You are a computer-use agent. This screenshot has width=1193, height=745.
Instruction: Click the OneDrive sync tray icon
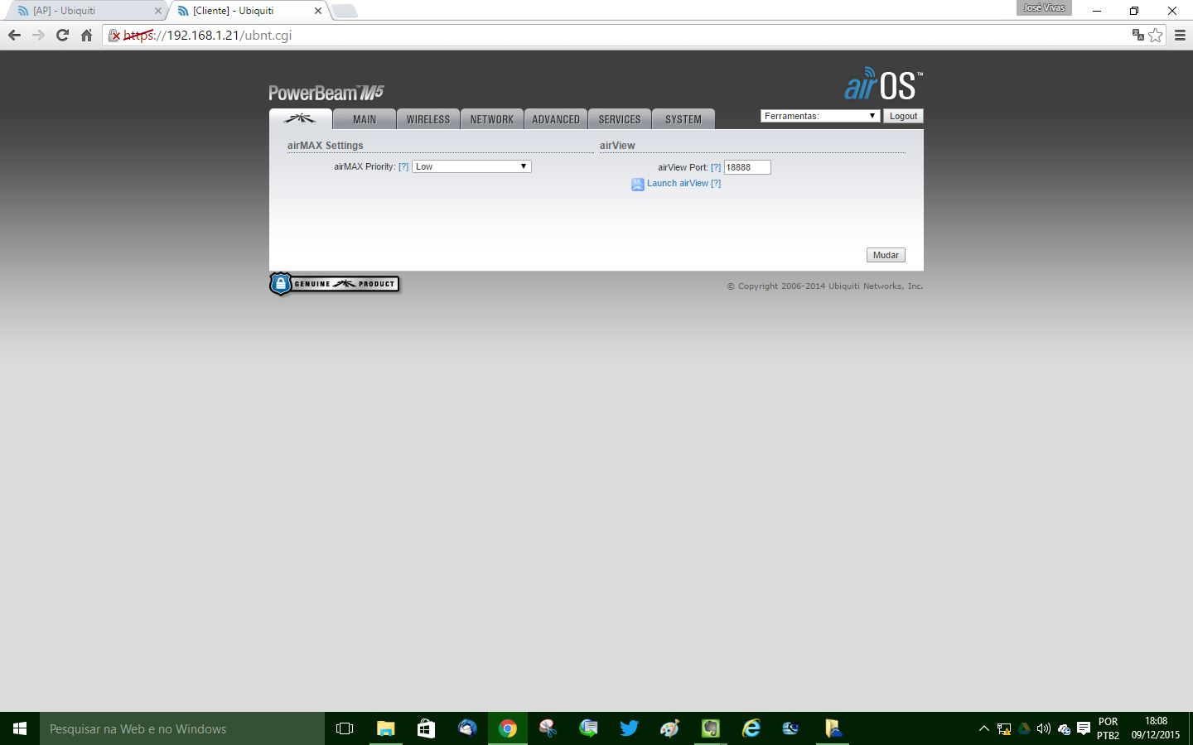pyautogui.click(x=1064, y=728)
